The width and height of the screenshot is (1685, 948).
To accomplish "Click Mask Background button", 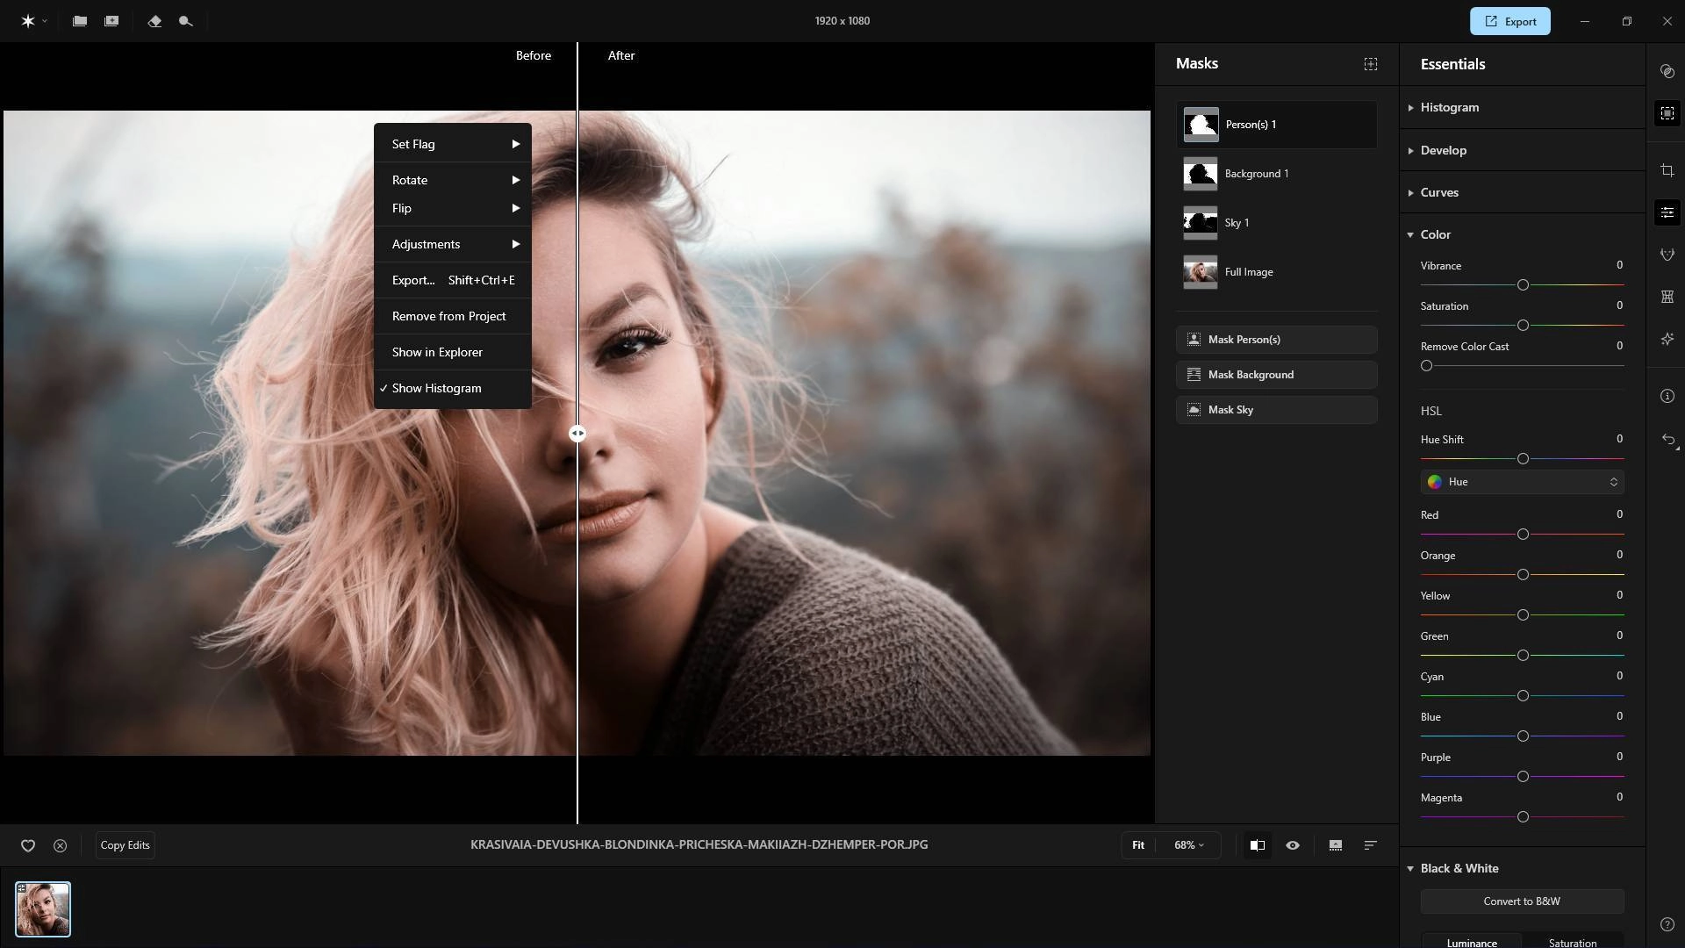I will pyautogui.click(x=1276, y=375).
